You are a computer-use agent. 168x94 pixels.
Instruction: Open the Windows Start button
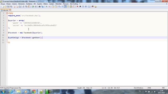tap(3, 92)
